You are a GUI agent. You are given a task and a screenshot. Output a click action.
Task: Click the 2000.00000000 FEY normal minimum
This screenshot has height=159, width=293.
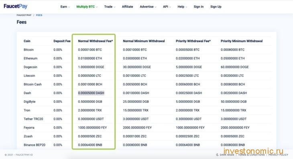click(x=137, y=128)
